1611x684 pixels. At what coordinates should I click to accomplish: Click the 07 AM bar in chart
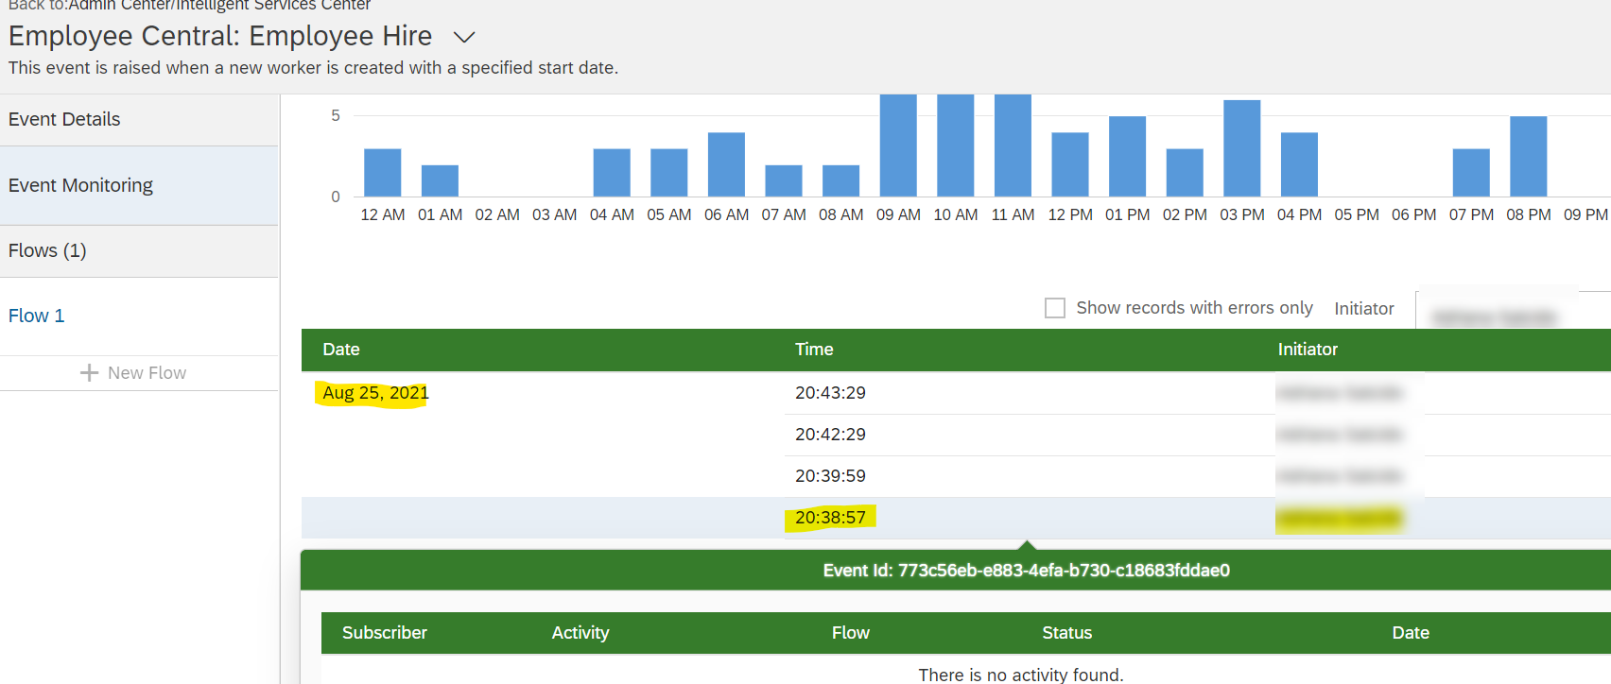click(784, 180)
